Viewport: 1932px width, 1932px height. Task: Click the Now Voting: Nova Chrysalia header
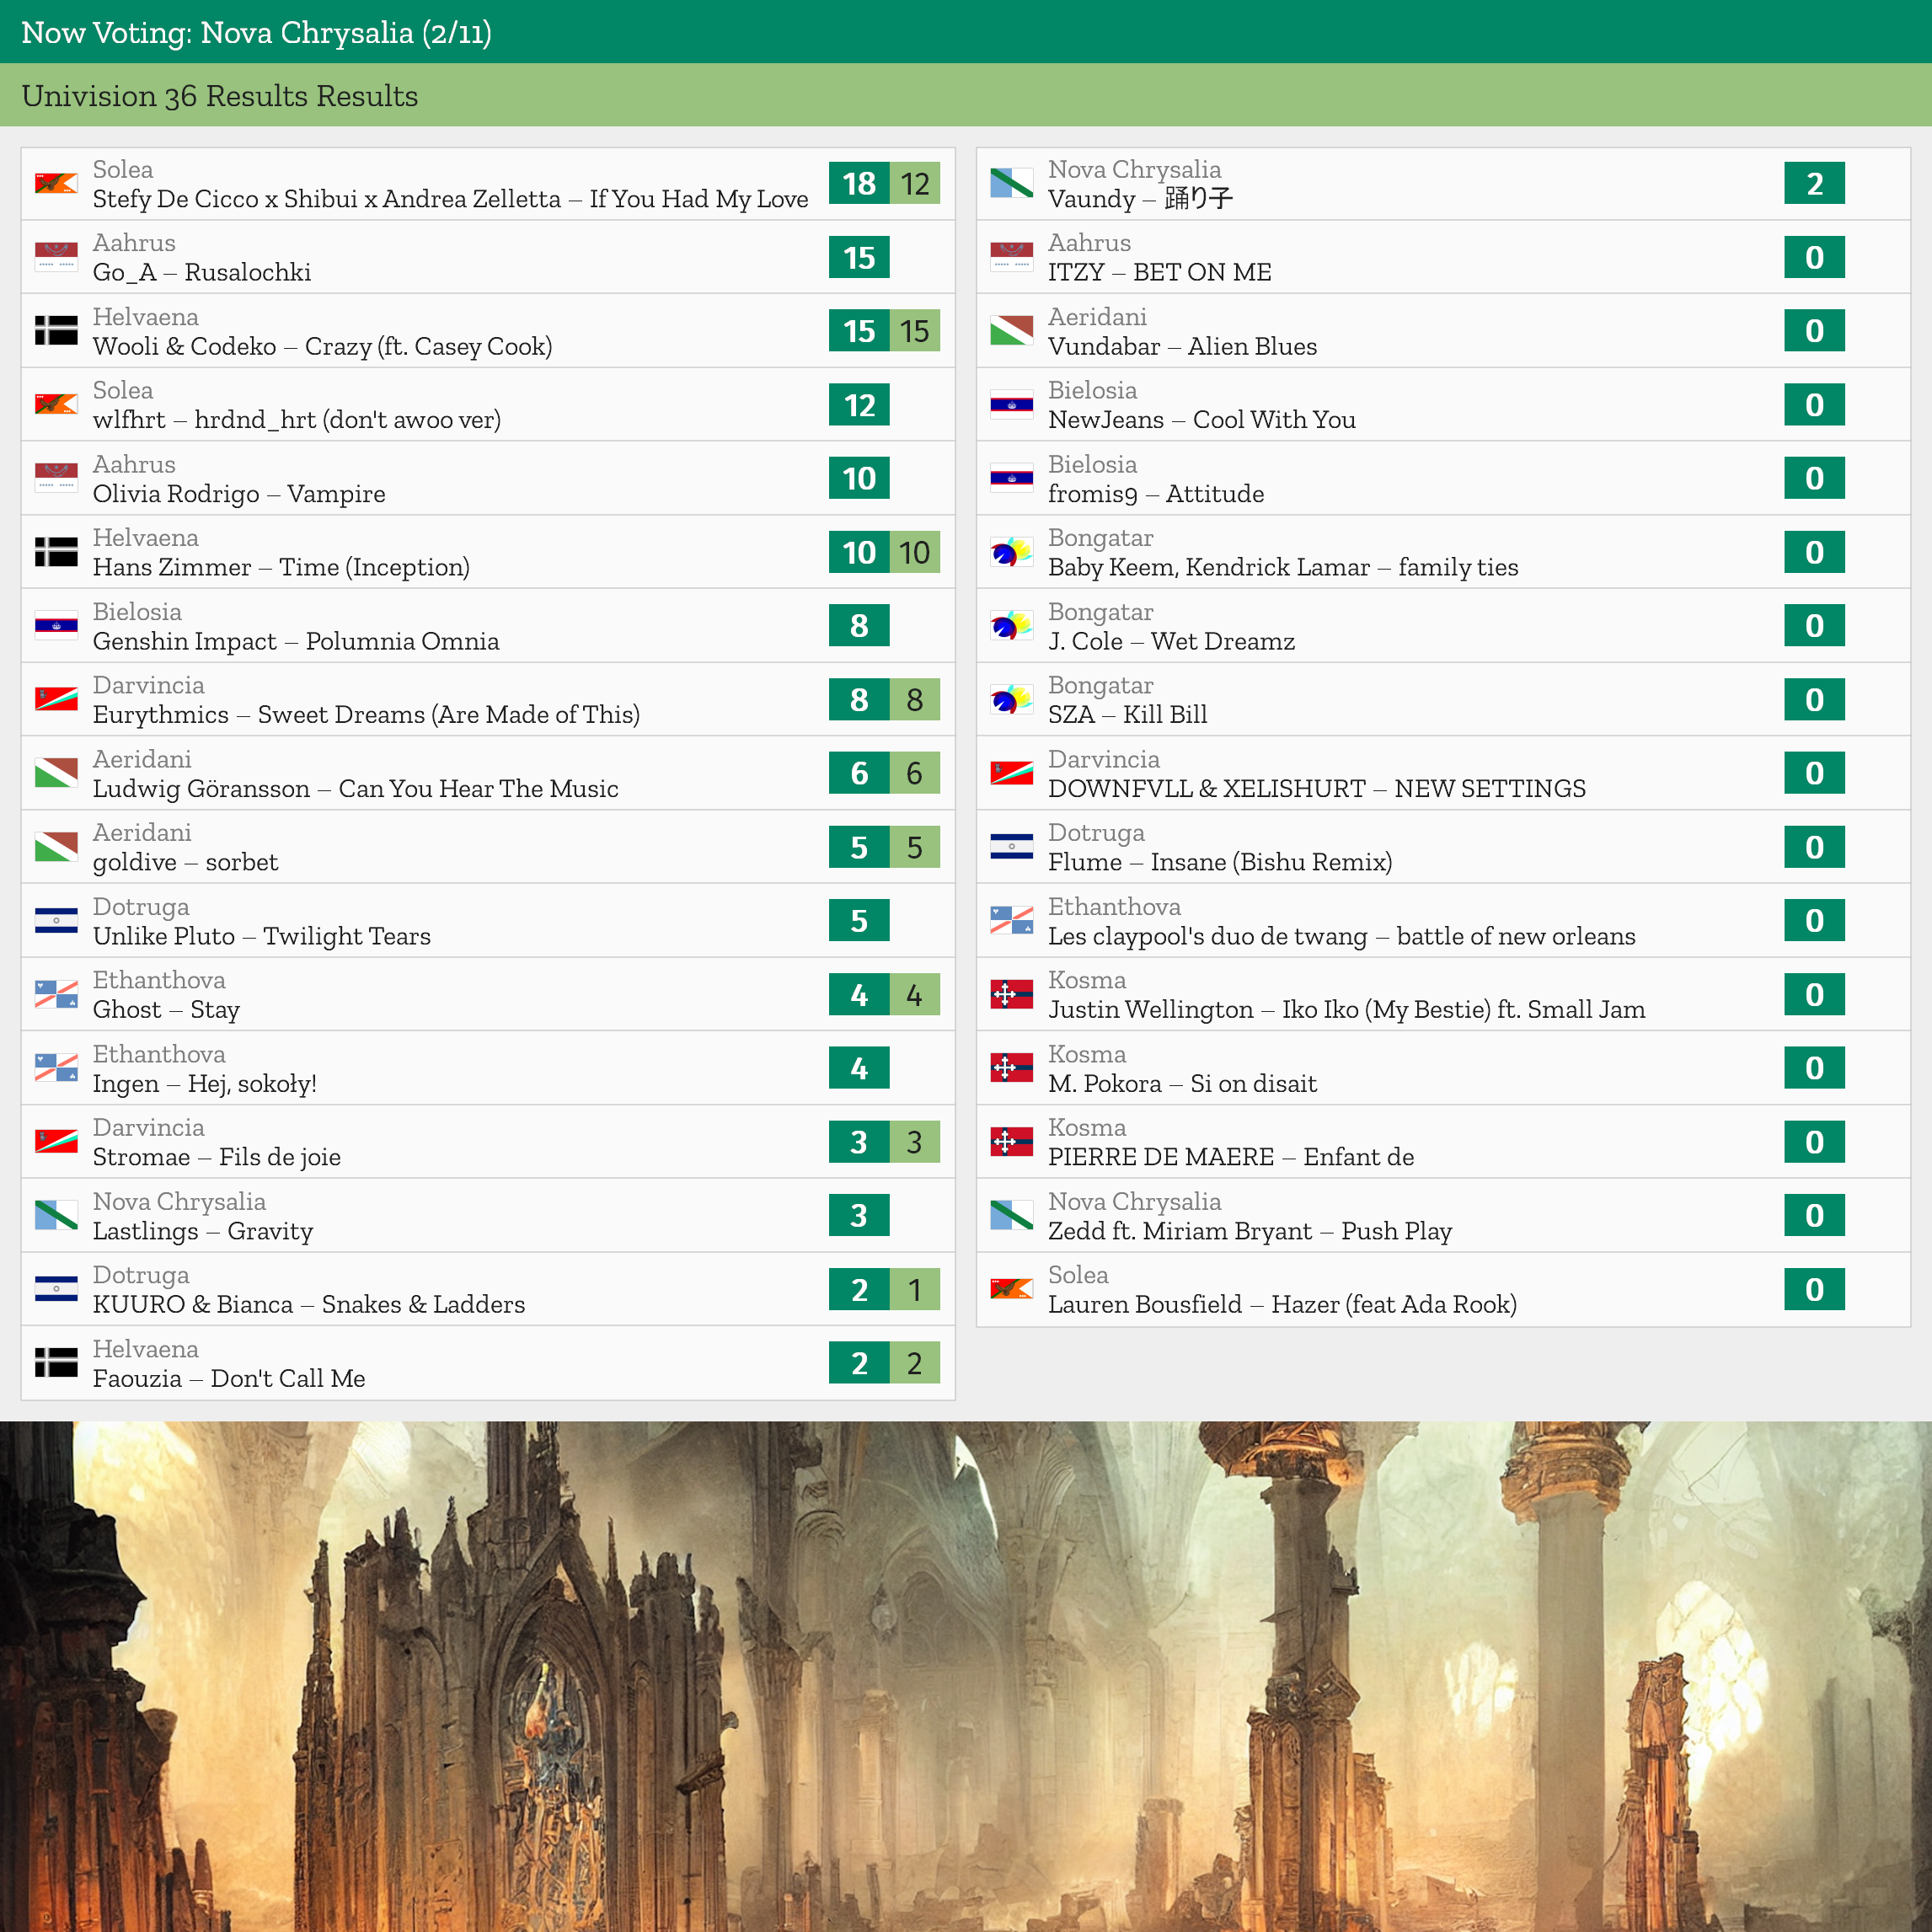[256, 32]
